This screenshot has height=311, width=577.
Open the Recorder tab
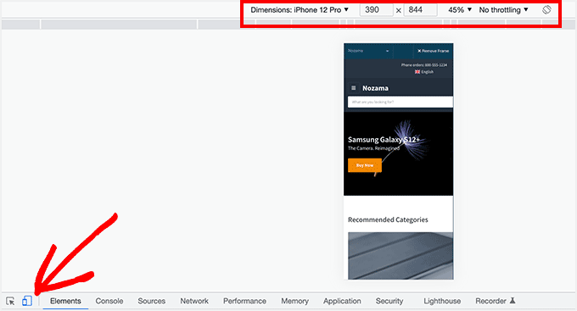(495, 301)
